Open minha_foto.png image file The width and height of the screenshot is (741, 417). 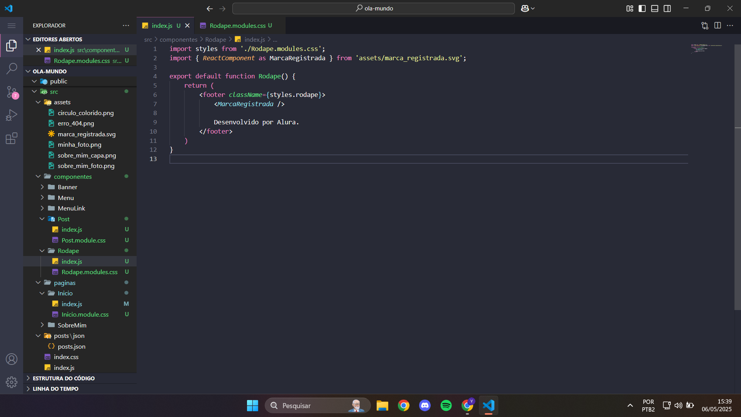80,145
